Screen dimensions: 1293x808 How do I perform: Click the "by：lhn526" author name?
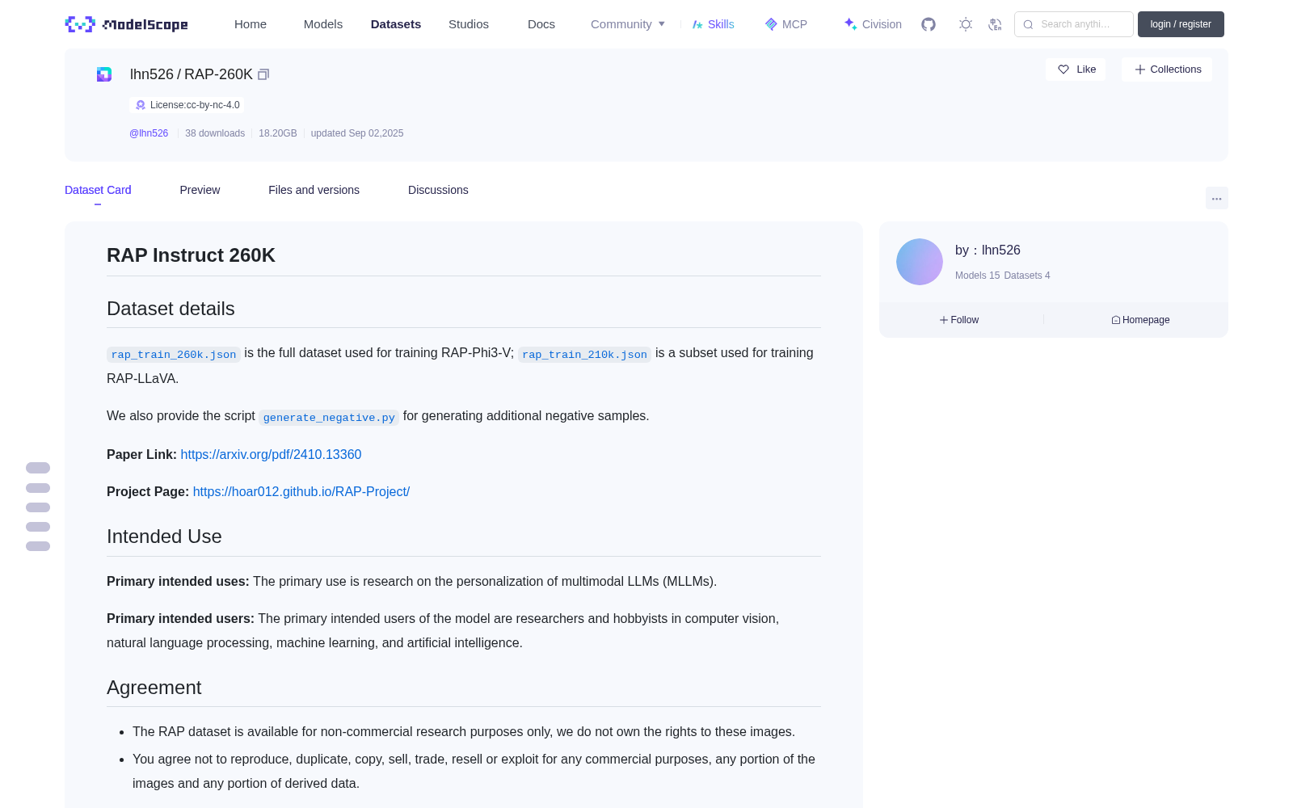988,250
